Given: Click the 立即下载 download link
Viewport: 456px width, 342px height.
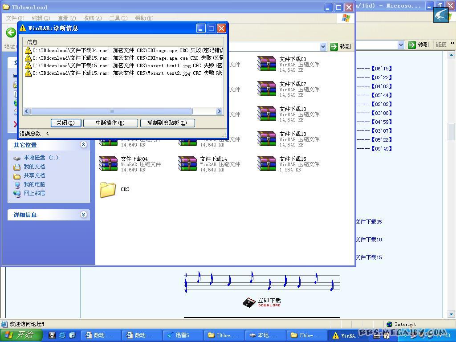Looking at the screenshot, I should click(x=269, y=302).
